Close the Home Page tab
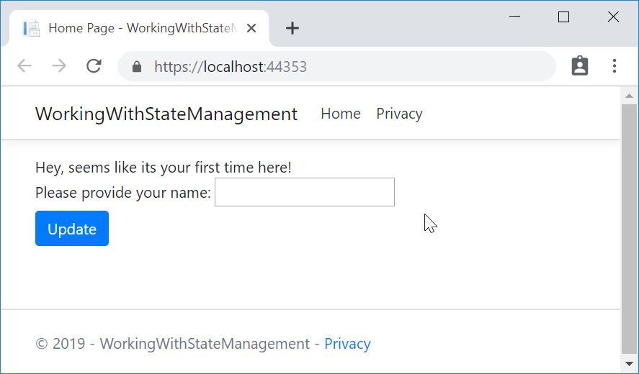 coord(251,28)
